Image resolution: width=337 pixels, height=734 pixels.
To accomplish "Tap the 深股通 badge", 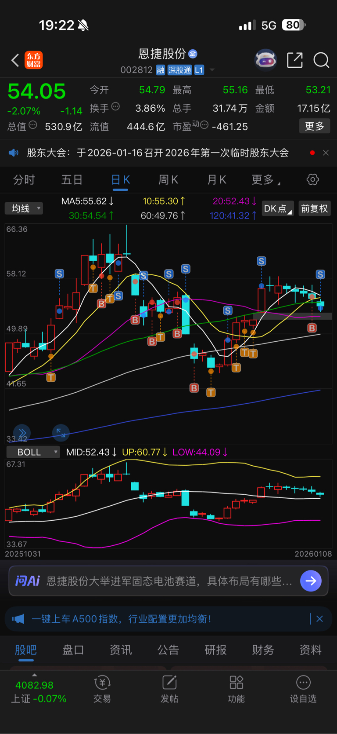I will 180,70.
